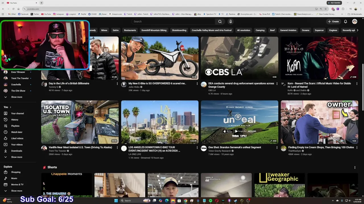Advance the filter chips with right arrow
Screen dimensions: 364x204
[357, 30]
